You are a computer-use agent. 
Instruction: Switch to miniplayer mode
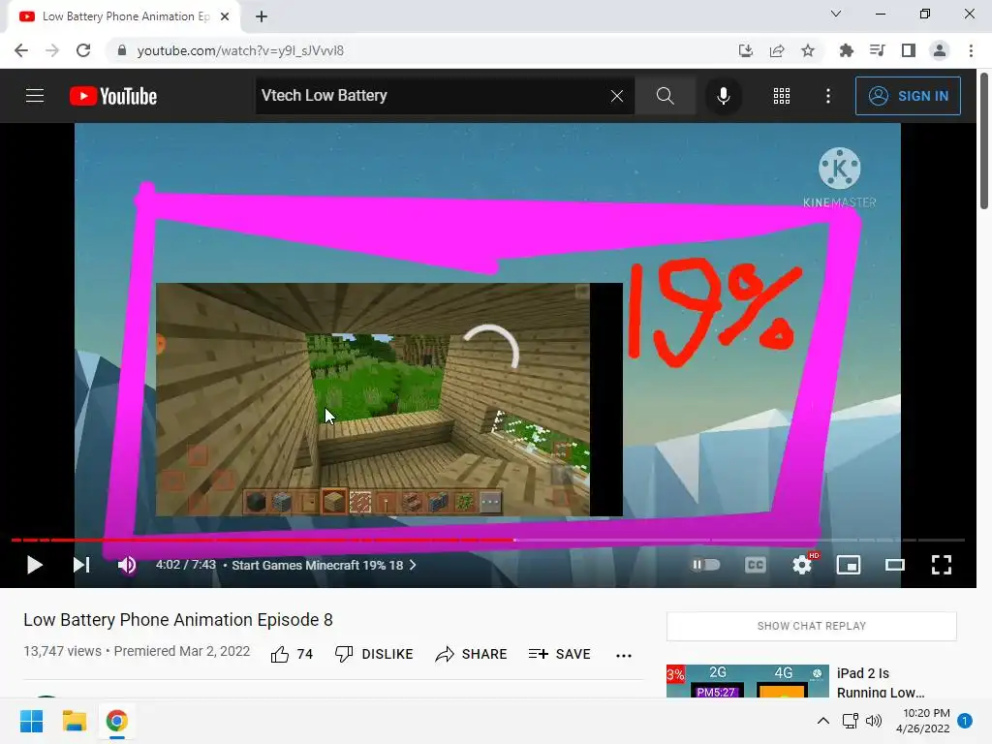(849, 565)
